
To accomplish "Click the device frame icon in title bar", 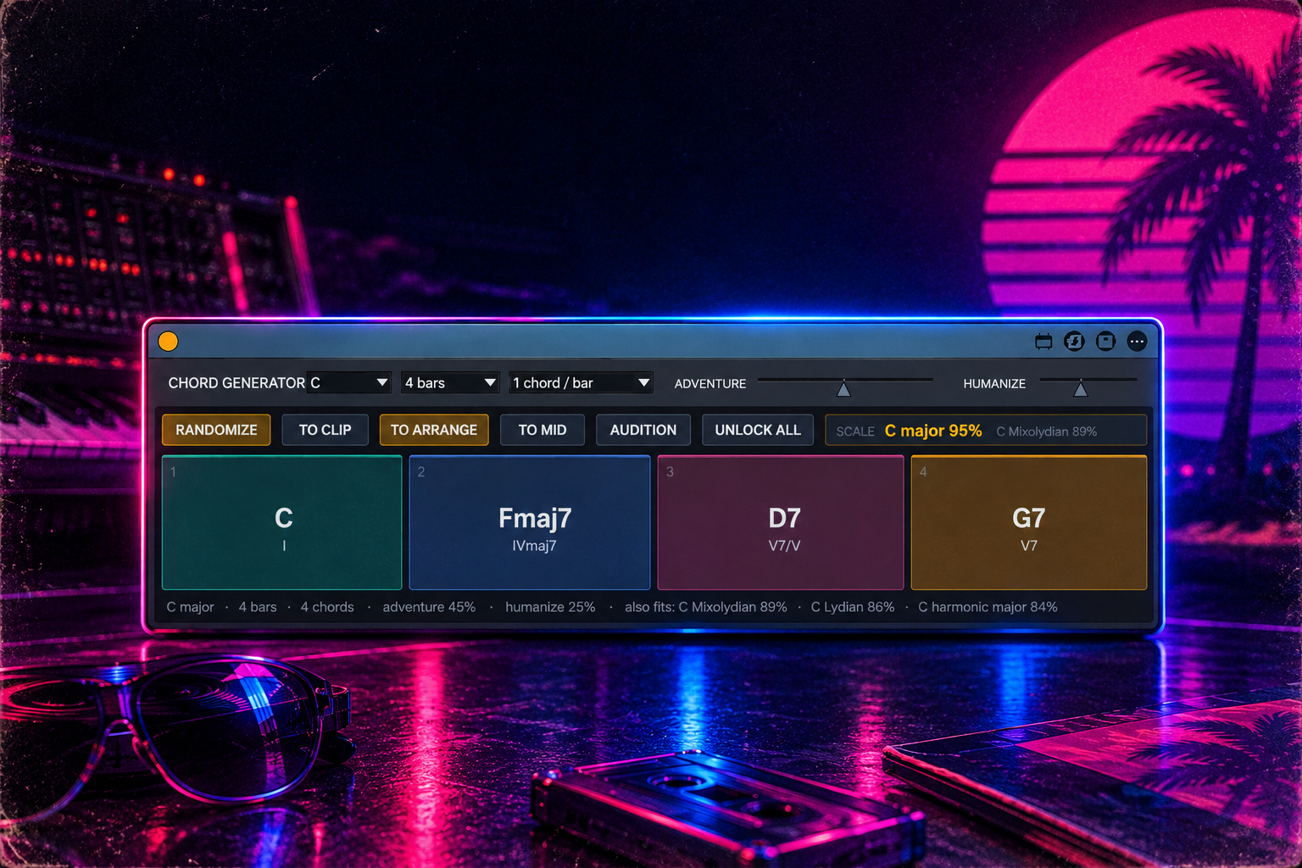I will pyautogui.click(x=1043, y=341).
